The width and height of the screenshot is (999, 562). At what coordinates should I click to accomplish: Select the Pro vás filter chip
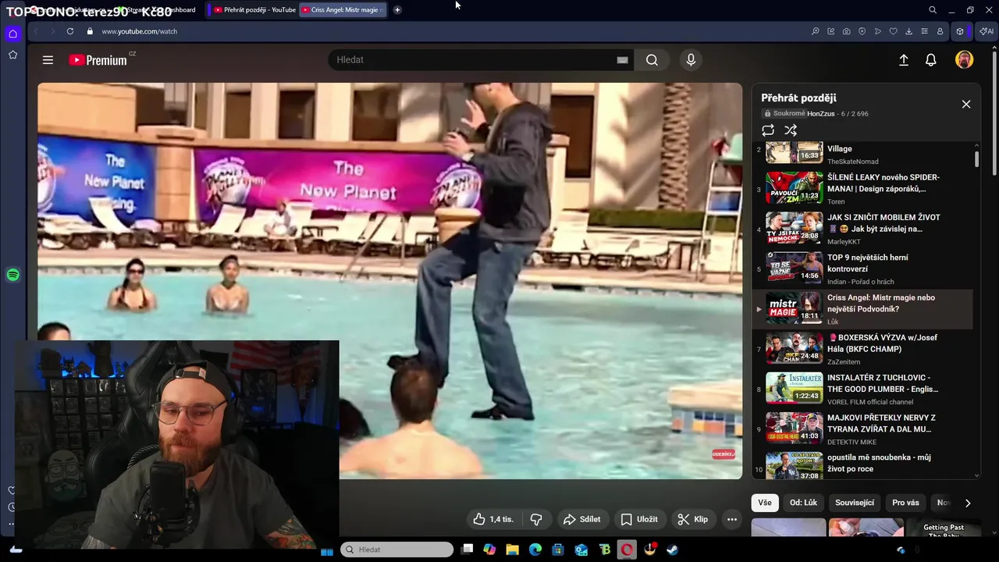click(905, 503)
